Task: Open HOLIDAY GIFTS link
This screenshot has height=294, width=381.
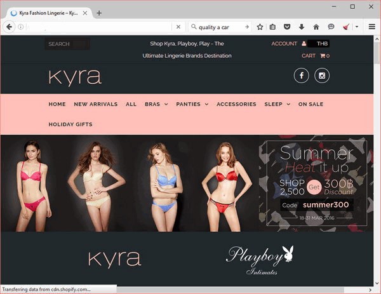Action: (x=70, y=124)
